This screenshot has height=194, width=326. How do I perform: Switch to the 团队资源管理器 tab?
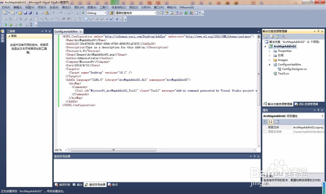306,104
